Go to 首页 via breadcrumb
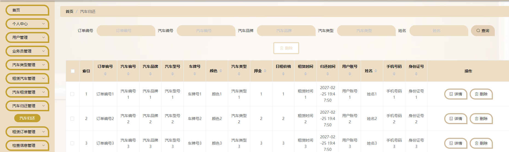 pyautogui.click(x=69, y=11)
